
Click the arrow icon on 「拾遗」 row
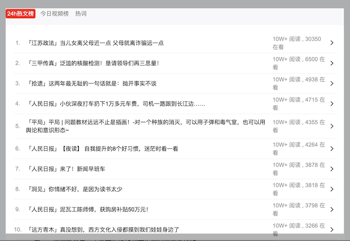332,83
